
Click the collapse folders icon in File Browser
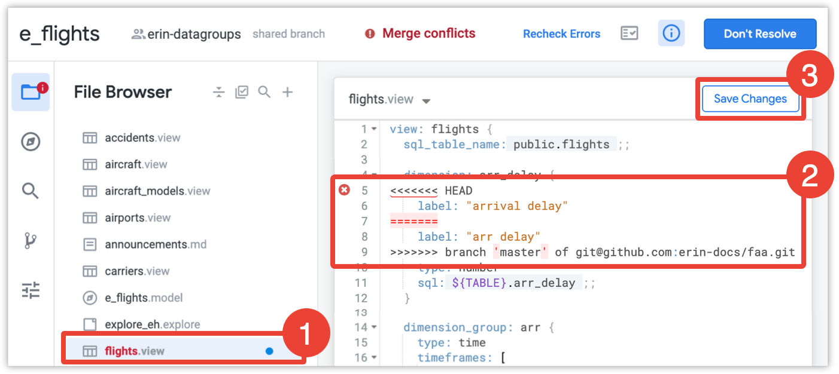click(219, 92)
